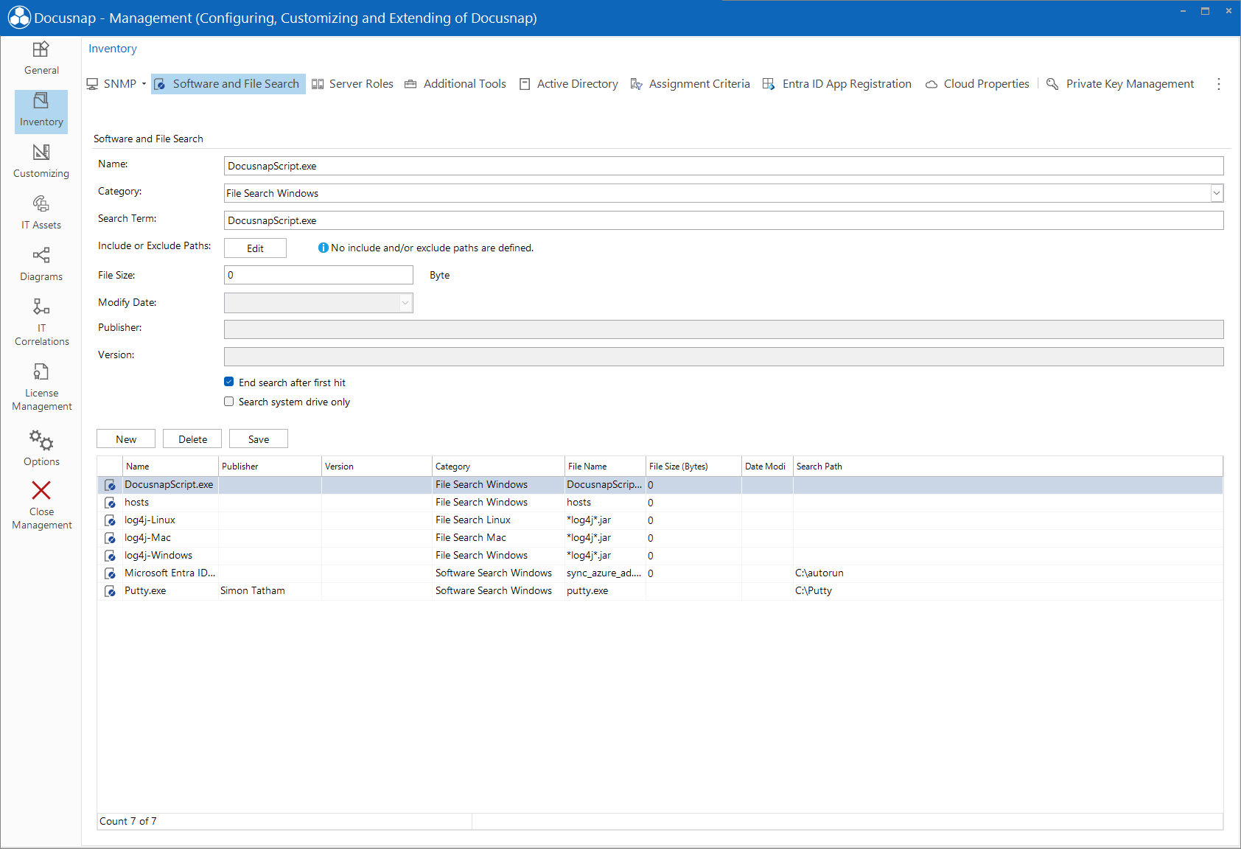
Task: Open Customizing in the sidebar
Action: [41, 161]
